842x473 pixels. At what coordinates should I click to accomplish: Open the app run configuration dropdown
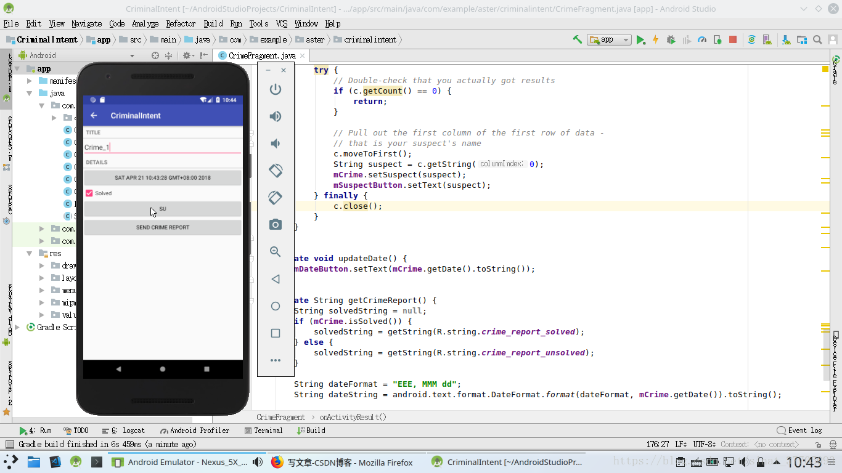click(x=610, y=39)
